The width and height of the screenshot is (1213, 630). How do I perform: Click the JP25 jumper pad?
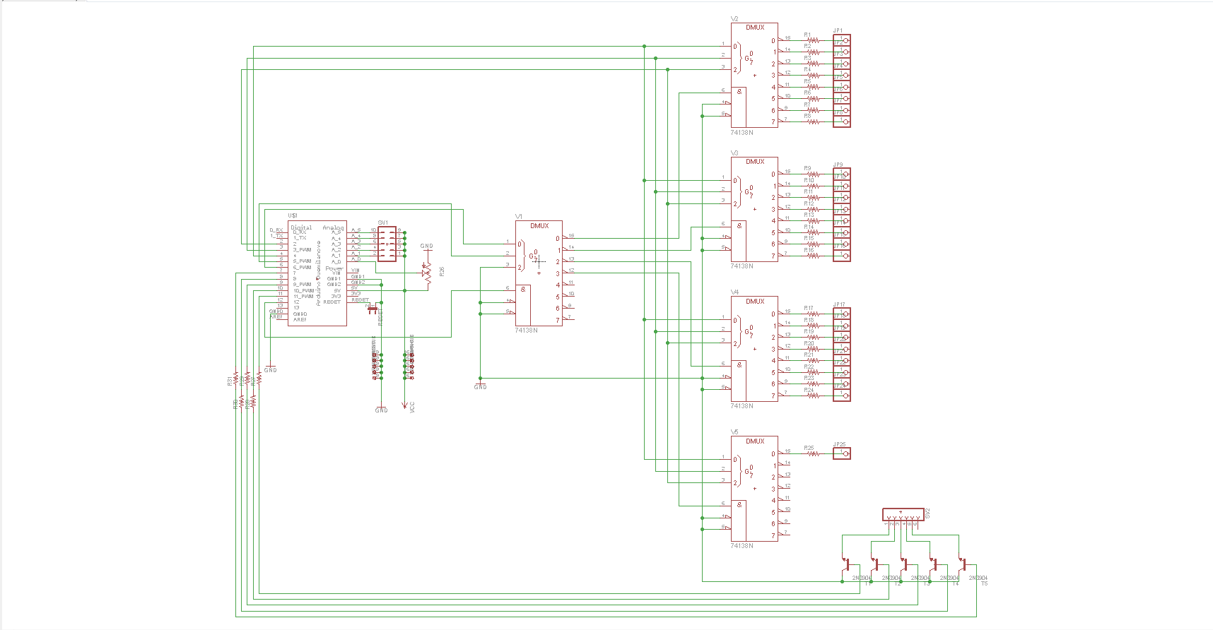click(x=841, y=453)
